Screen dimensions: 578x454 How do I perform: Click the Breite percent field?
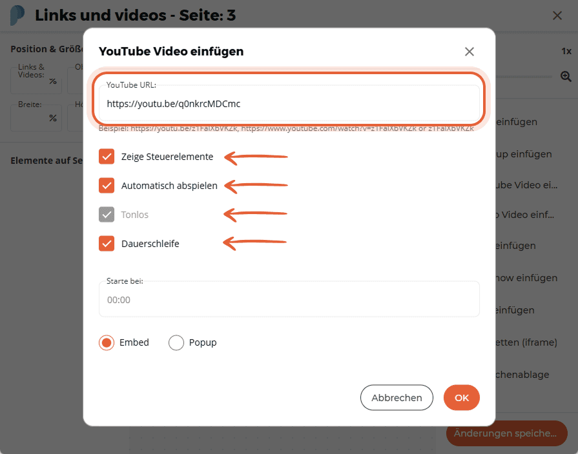point(36,118)
